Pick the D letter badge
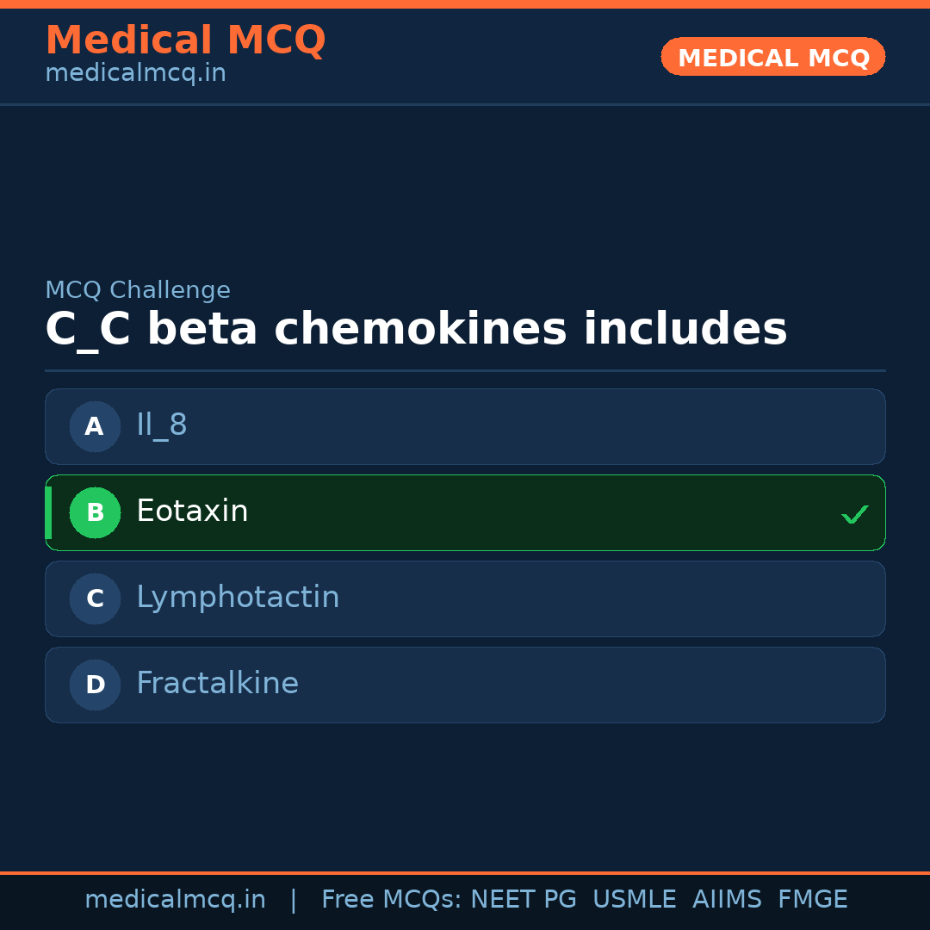Screen dimensions: 930x930 95,685
